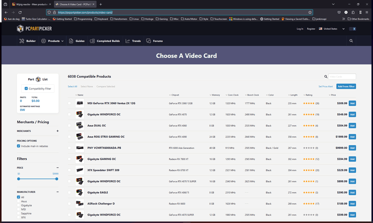Toggle the All manufacturers checkbox
Viewport: 373px width, 223px height.
coord(18,197)
